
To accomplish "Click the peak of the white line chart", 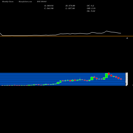I will pos(107,31).
